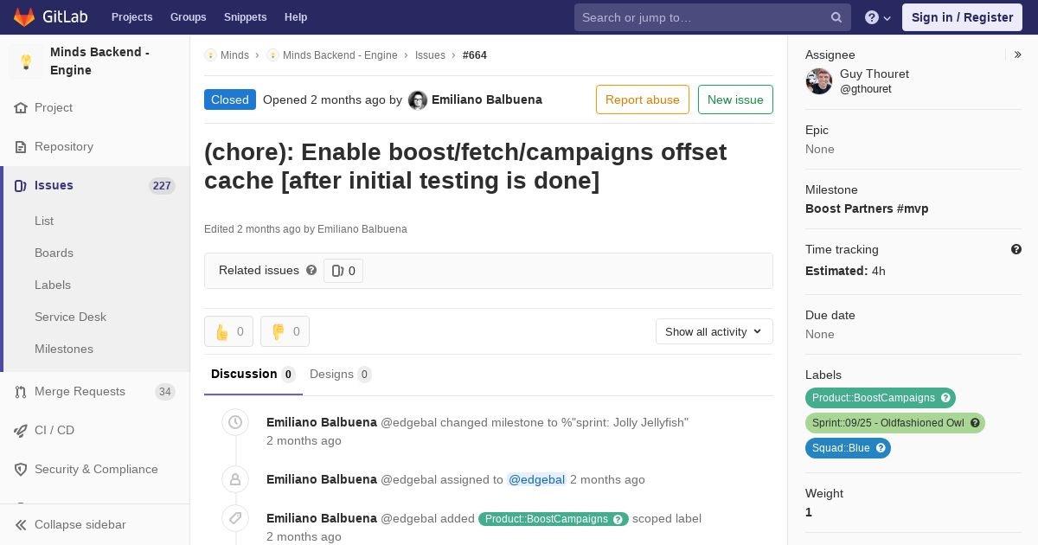This screenshot has width=1038, height=545.
Task: Click the user assignment activity icon
Action: pos(234,478)
